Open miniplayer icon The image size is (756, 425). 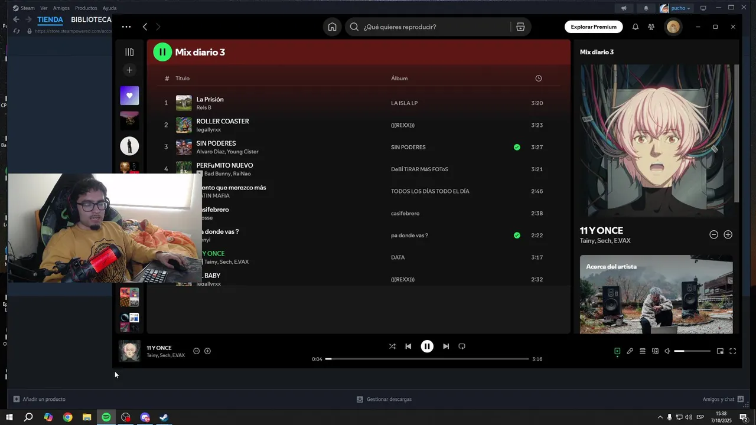tap(720, 351)
